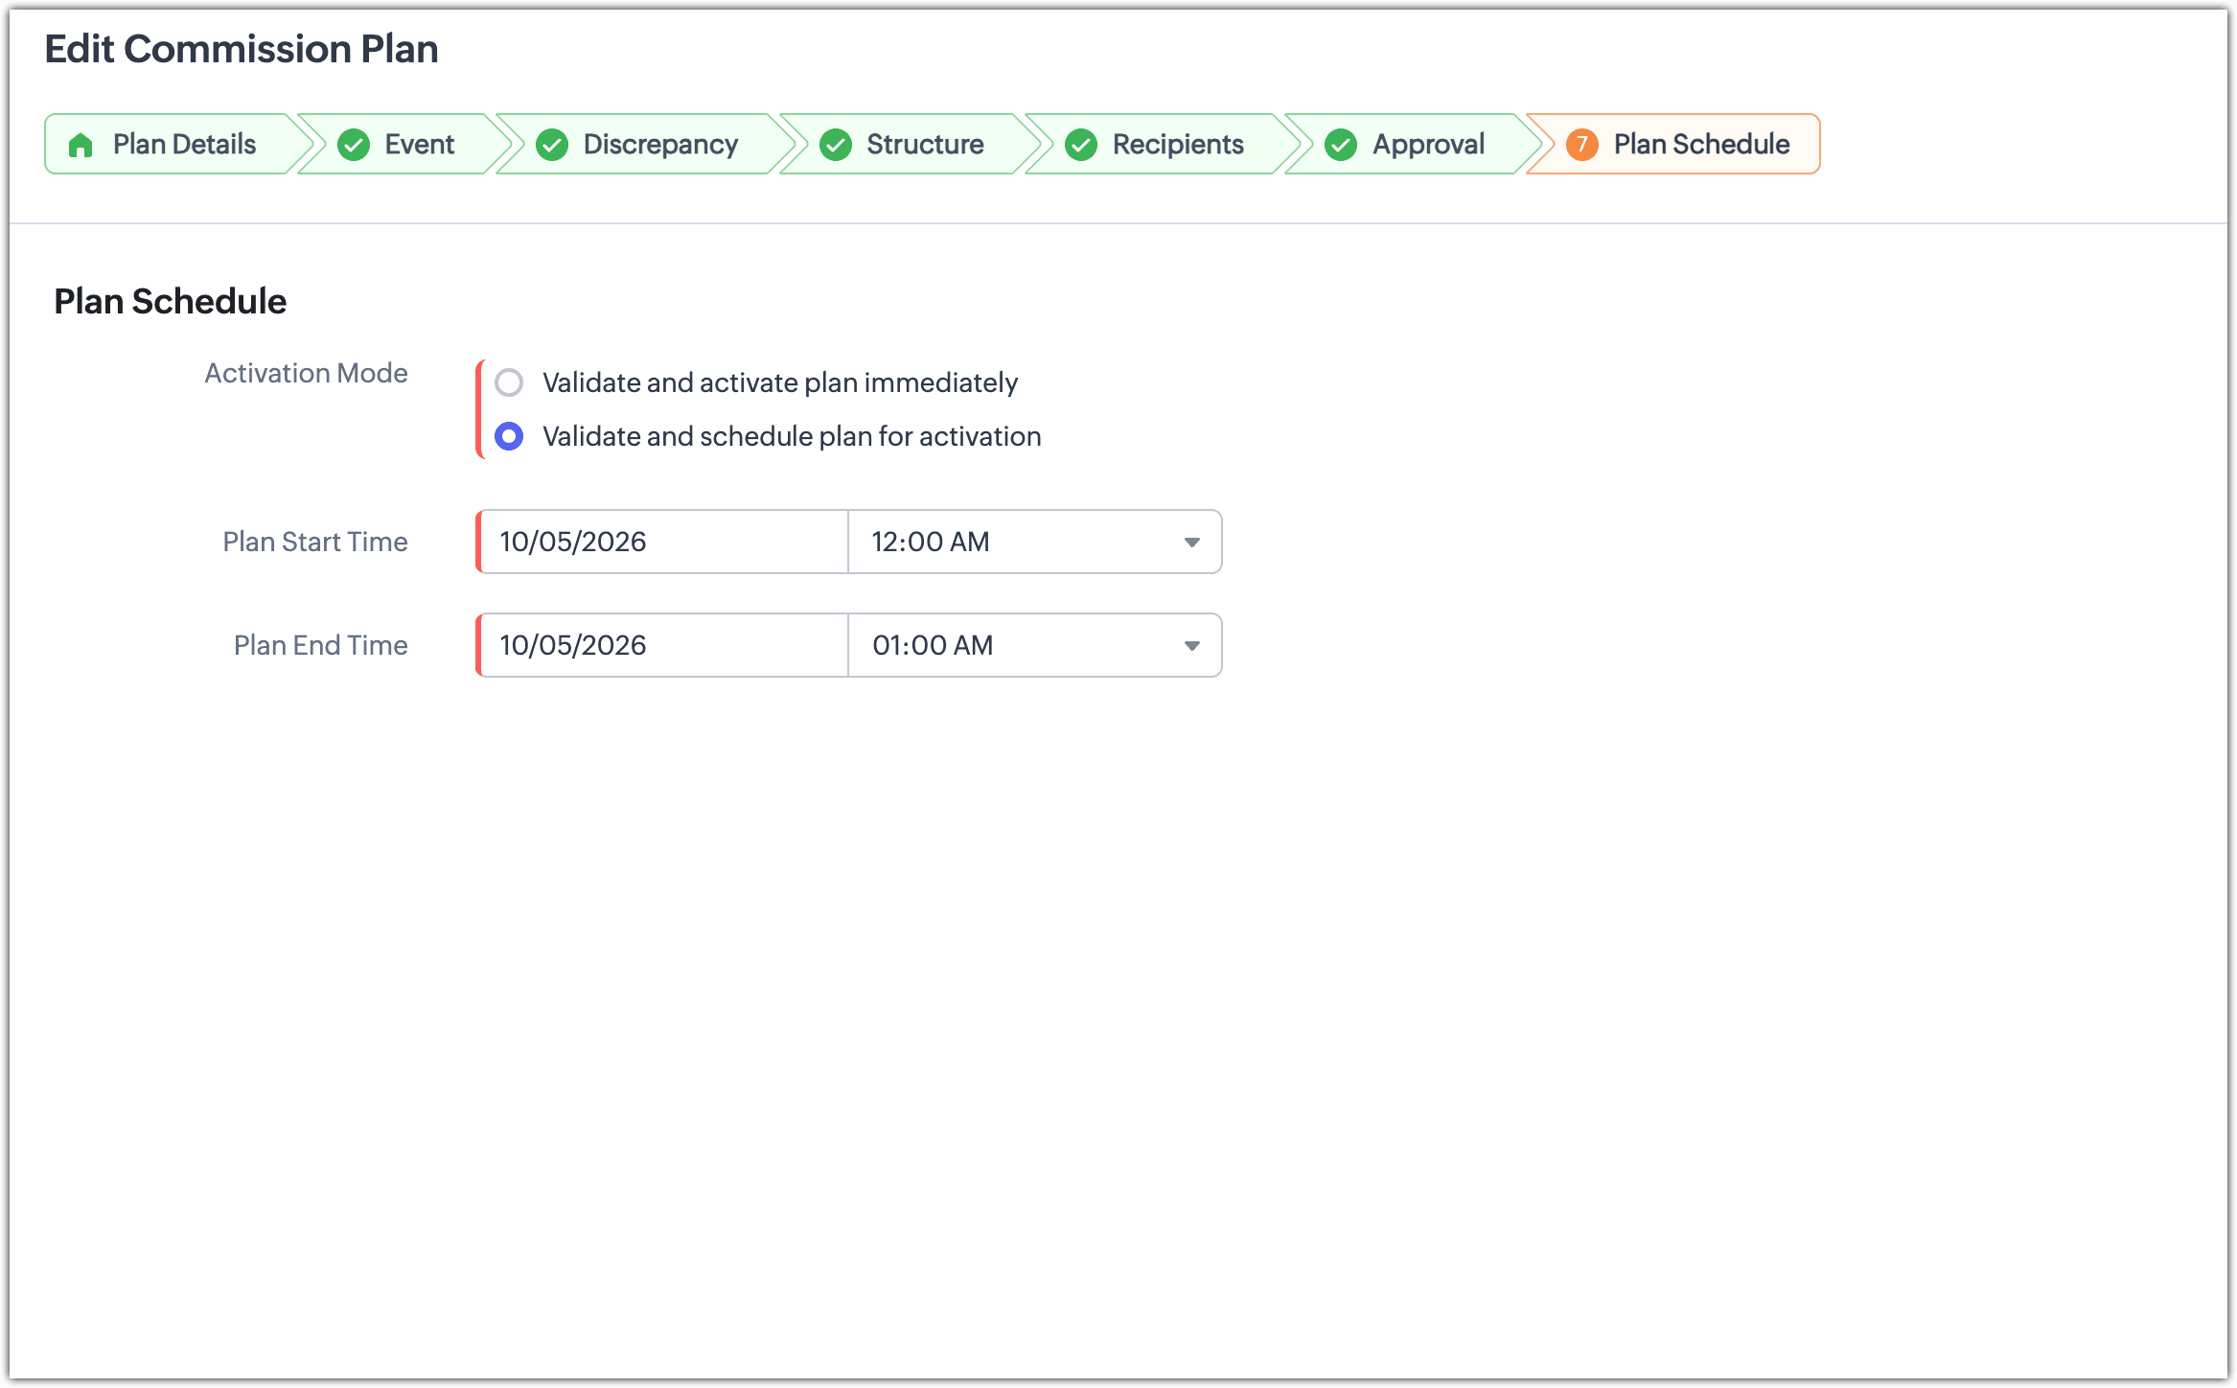Open the 12:00 AM start time combo box
The height and width of the screenshot is (1388, 2237).
(x=1035, y=542)
